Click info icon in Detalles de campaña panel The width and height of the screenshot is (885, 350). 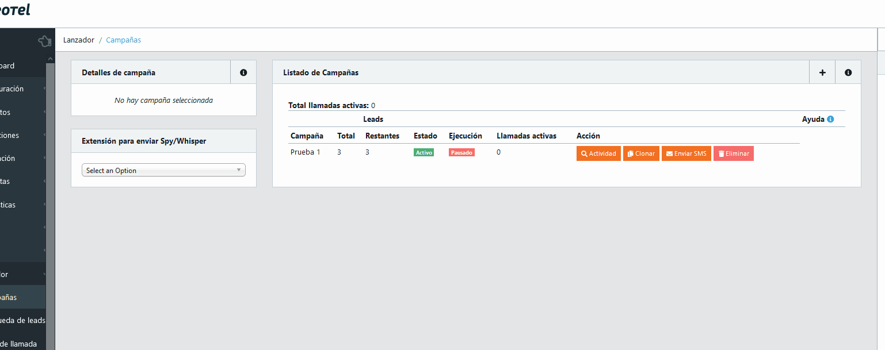pos(243,73)
